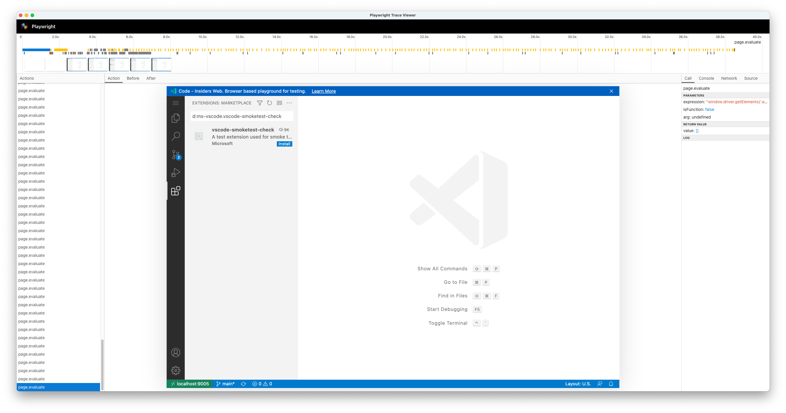786x413 pixels.
Task: Select the Call tab
Action: pyautogui.click(x=688, y=78)
